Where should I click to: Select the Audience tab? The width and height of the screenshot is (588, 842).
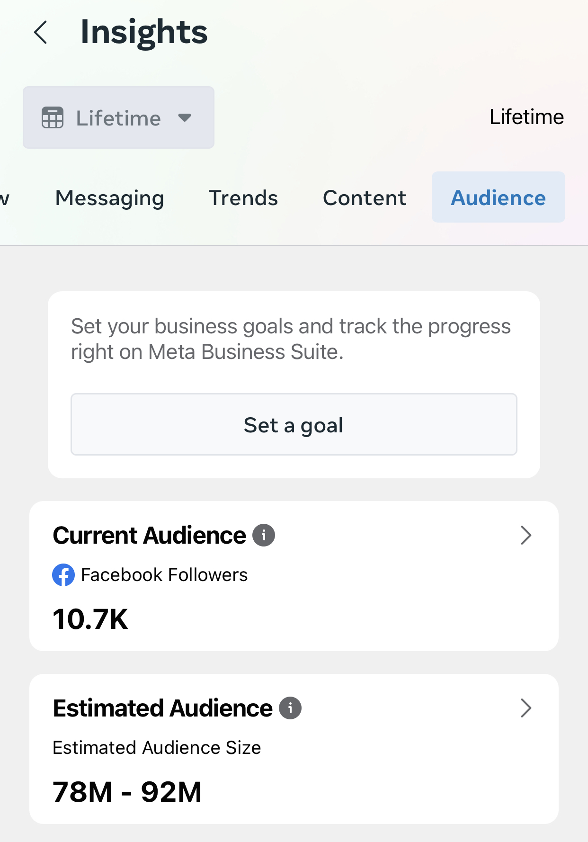point(498,197)
